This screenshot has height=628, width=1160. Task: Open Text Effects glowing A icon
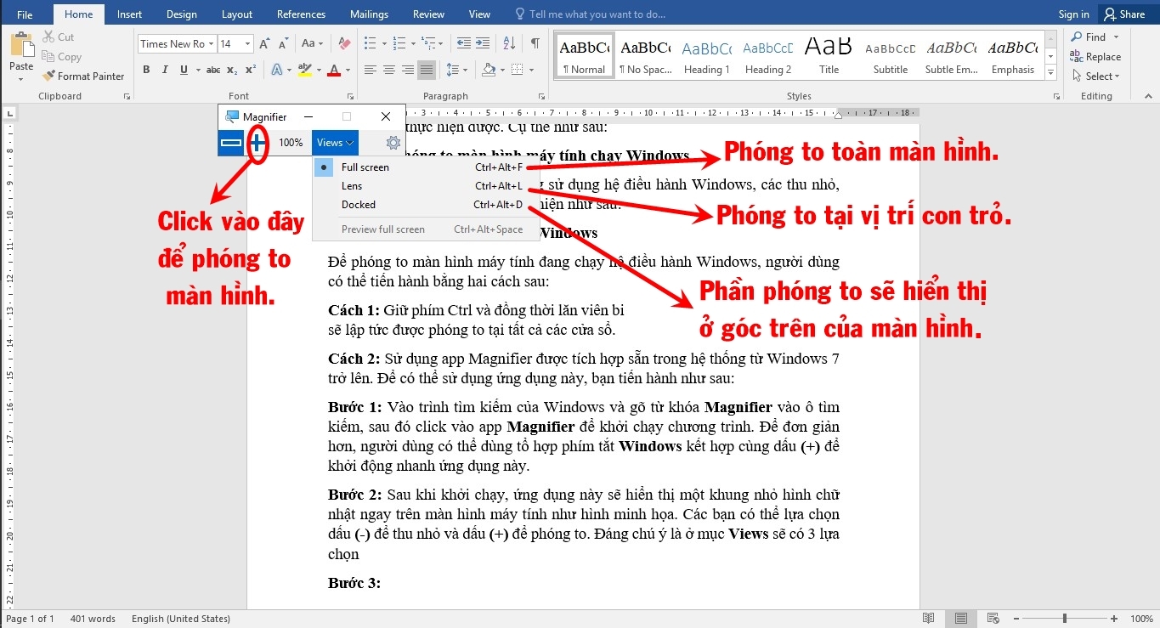tap(277, 70)
